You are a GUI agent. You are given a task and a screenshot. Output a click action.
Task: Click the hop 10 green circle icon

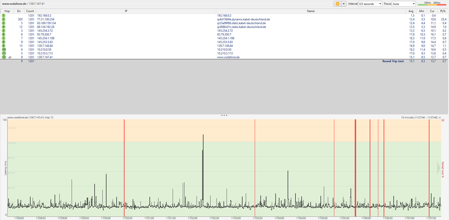(4, 49)
